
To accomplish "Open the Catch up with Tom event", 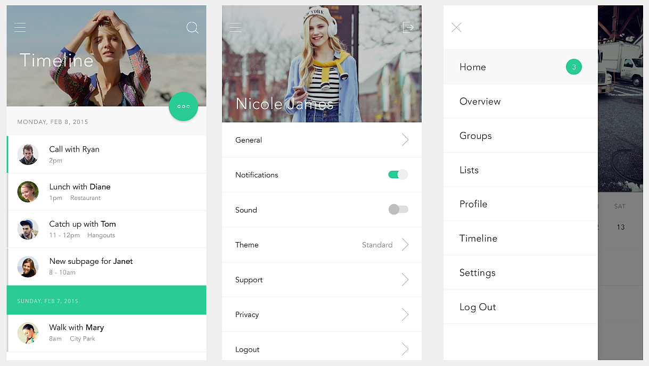I will click(106, 229).
